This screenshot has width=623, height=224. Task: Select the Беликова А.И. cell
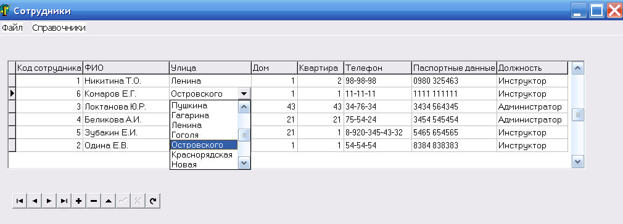126,120
